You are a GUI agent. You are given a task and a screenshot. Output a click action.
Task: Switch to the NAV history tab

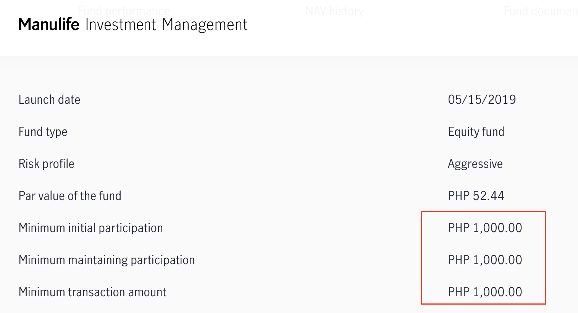(334, 11)
